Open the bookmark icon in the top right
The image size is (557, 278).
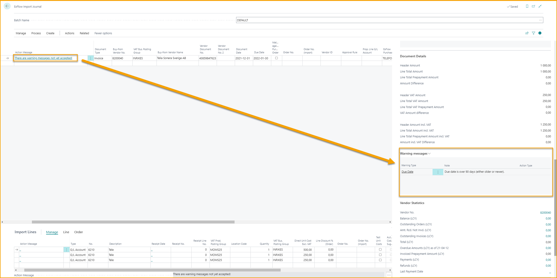click(527, 6)
